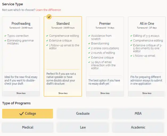167x136 pixels.
Task: Click the Typos correction checkmark icon
Action: click(x=5, y=36)
